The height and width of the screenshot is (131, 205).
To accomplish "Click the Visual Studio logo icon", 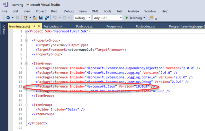I will pos(5,5).
